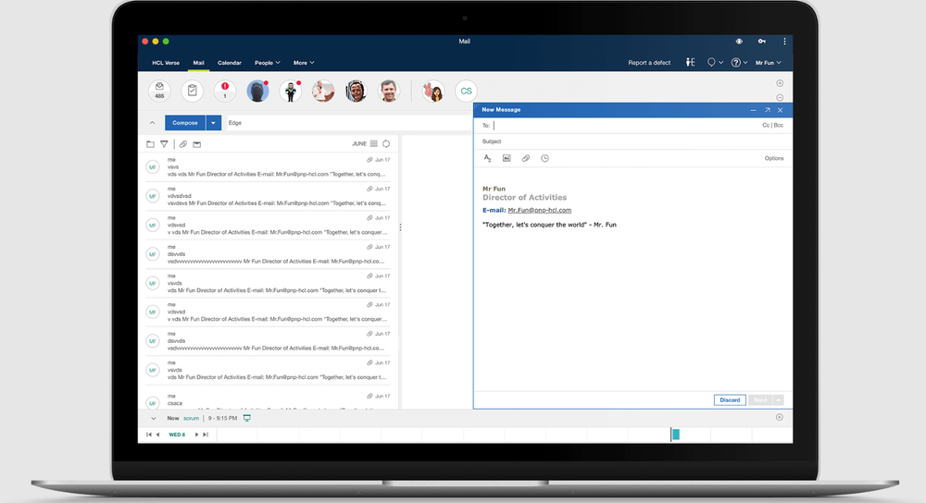Click the search field containing Edge
Viewport: 926px width, 503px height.
pos(348,123)
